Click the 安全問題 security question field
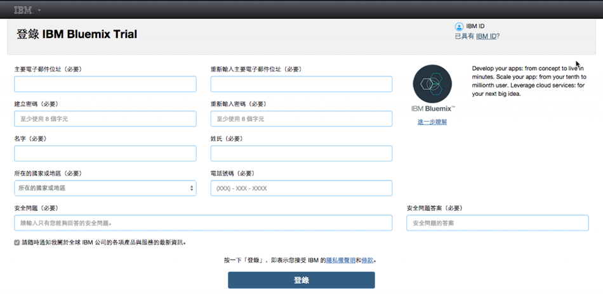This screenshot has height=297, width=603. tap(203, 223)
